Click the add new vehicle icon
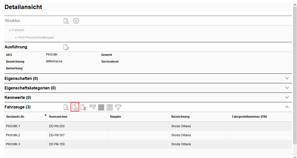The image size is (297, 158). tap(75, 107)
